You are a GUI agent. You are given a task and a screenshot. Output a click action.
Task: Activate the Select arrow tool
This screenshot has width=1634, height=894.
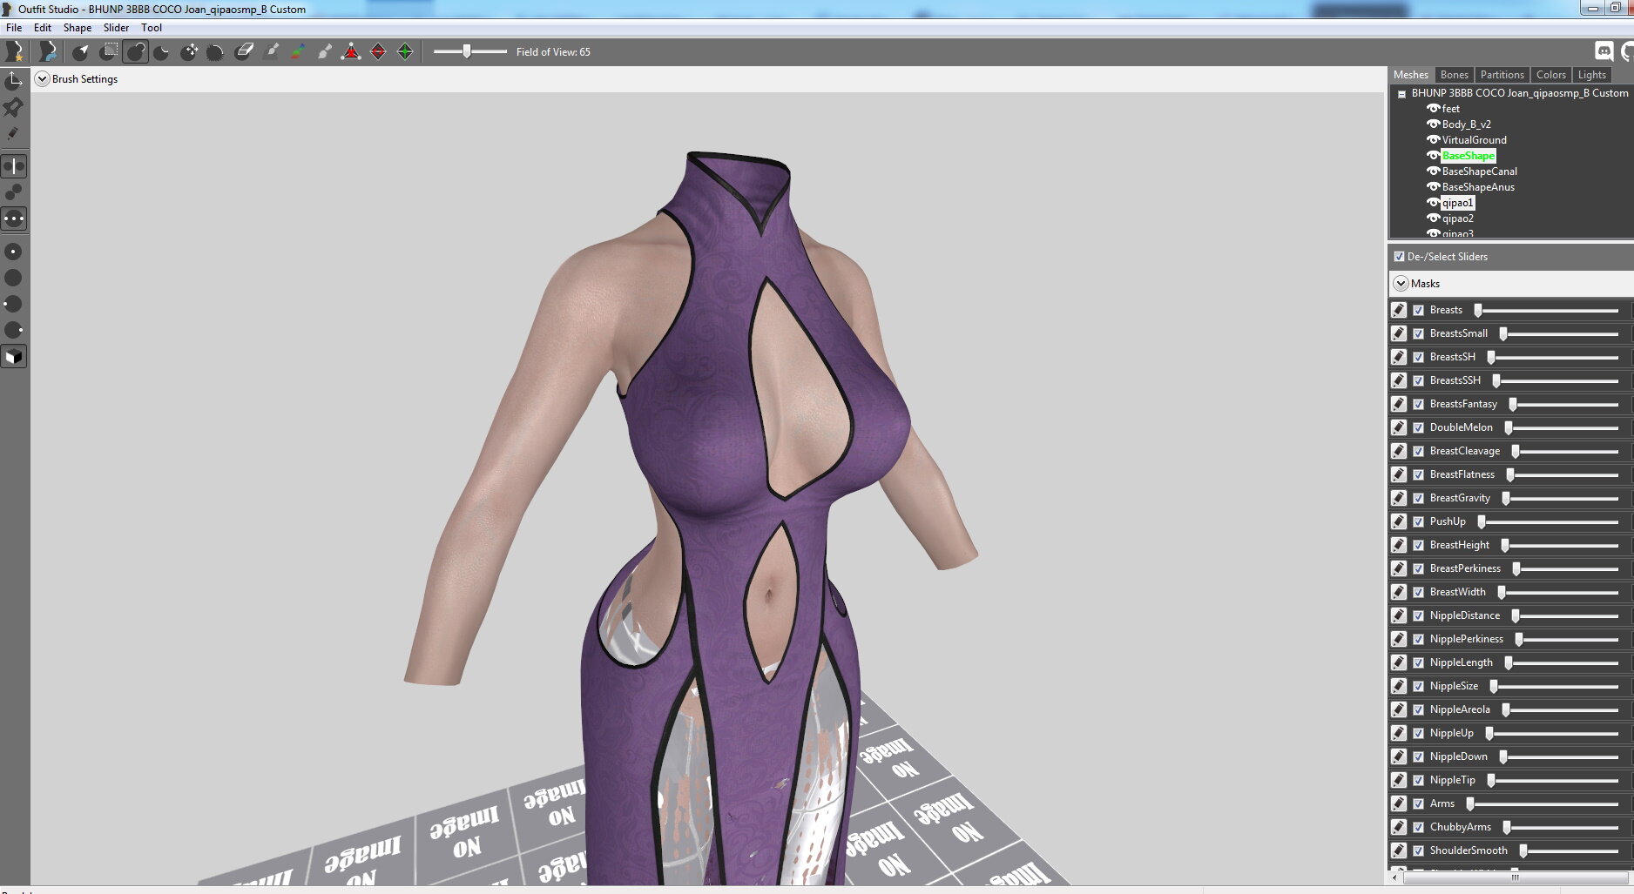80,52
